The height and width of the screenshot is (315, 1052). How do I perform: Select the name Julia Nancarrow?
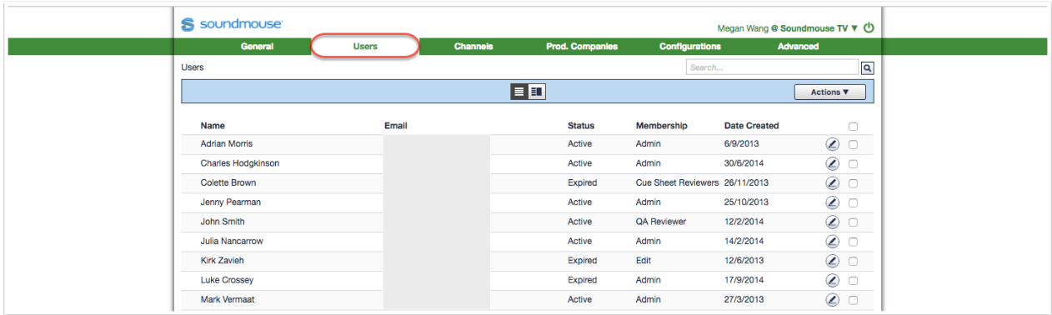click(233, 241)
